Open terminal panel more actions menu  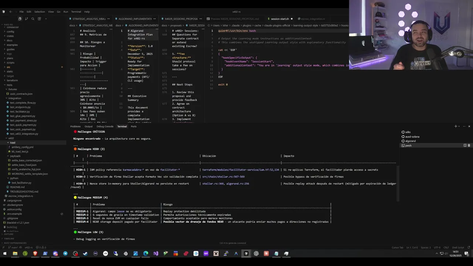point(464,126)
